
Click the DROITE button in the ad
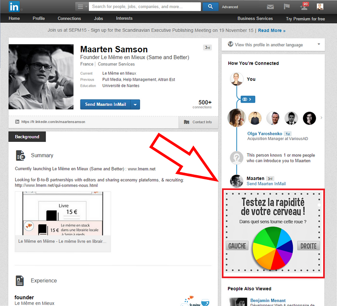[308, 246]
